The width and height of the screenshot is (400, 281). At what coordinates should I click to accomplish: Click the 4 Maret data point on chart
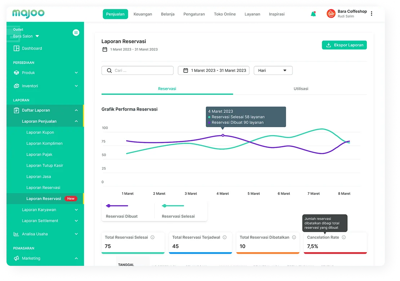pyautogui.click(x=223, y=135)
